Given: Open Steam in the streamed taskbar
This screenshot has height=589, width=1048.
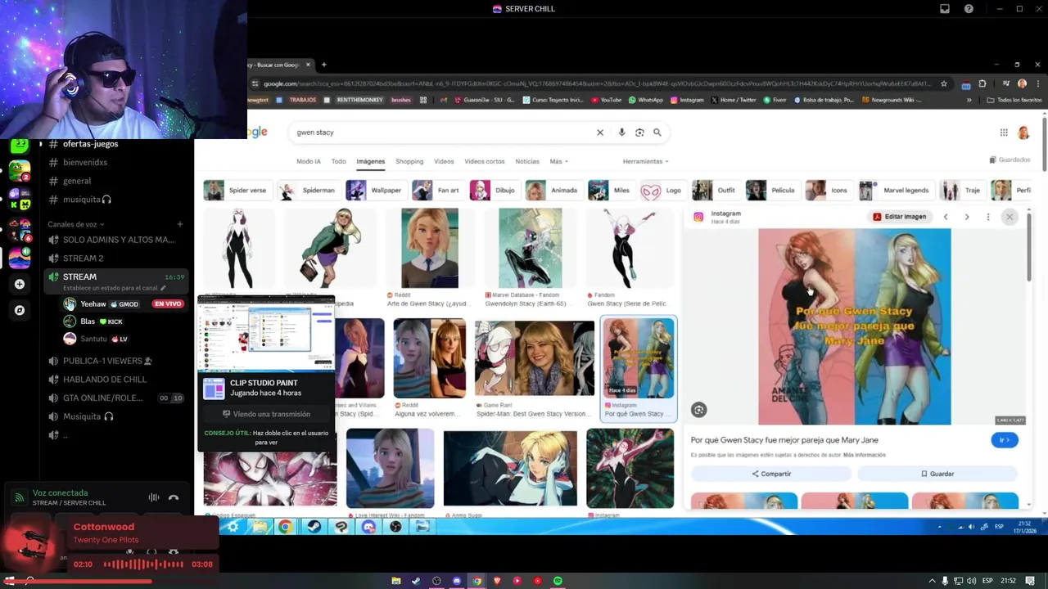Looking at the screenshot, I should (313, 527).
